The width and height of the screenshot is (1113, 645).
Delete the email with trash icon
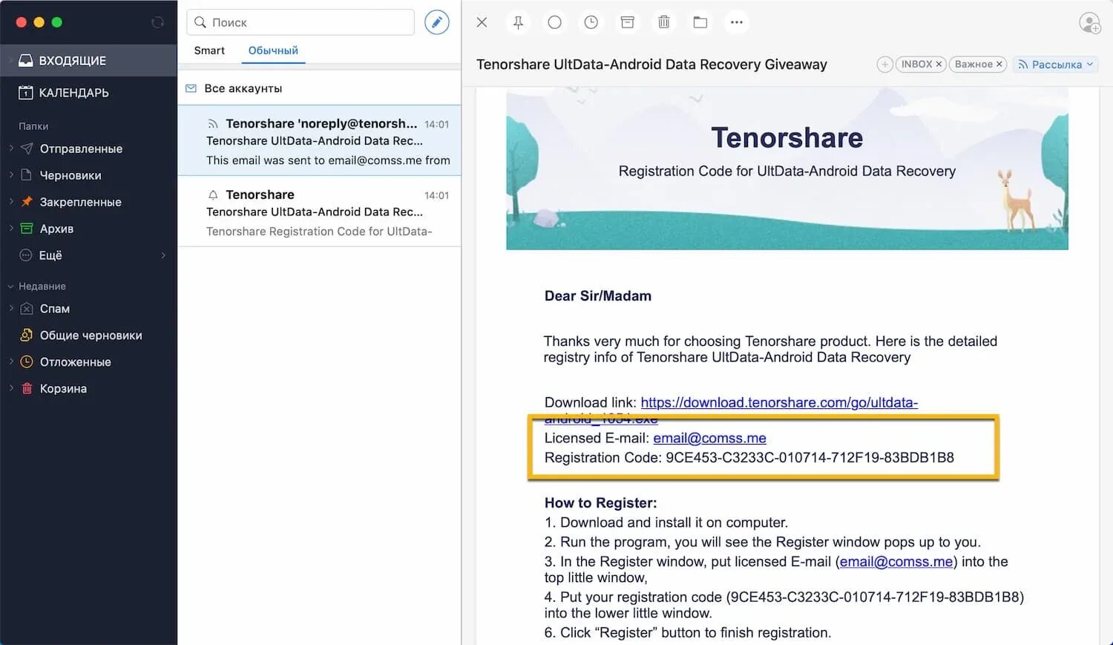click(663, 22)
